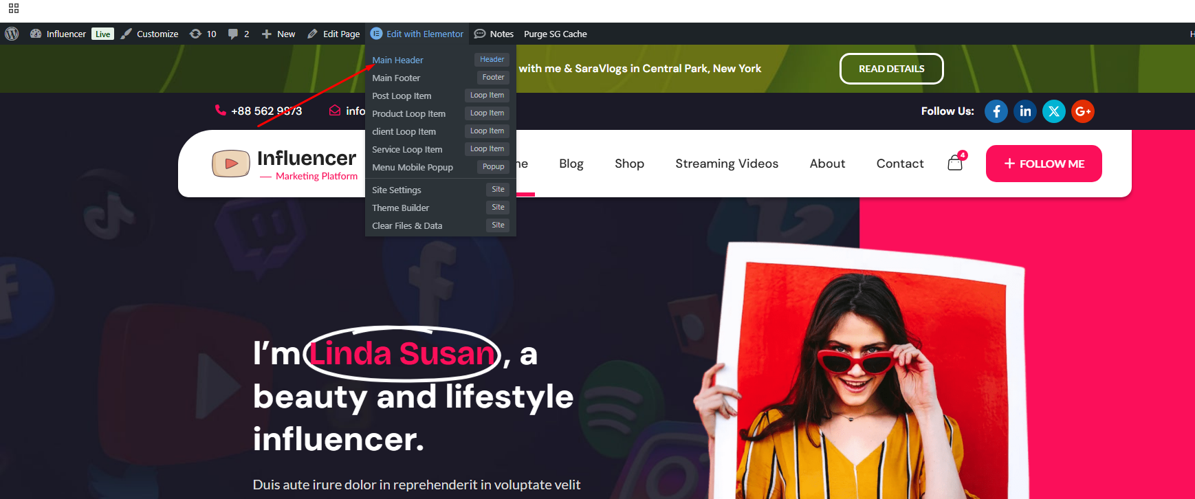Click the Linda Susan highlighted name
This screenshot has width=1195, height=499.
402,353
